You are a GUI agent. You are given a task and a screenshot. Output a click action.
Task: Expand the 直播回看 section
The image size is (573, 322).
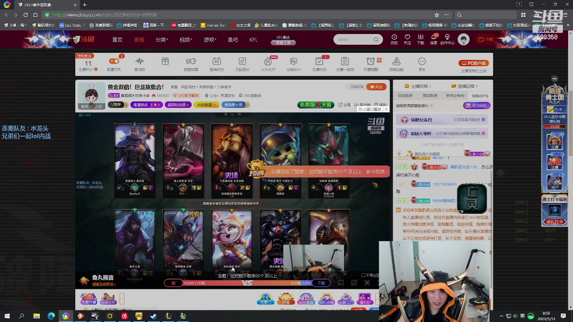click(465, 86)
